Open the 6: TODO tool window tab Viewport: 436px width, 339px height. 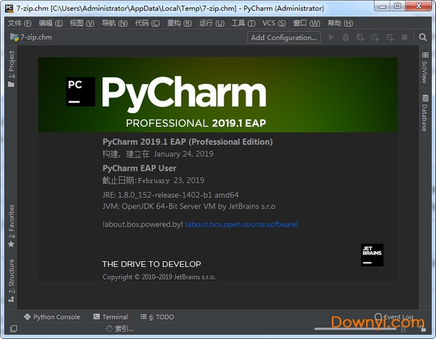(x=158, y=317)
